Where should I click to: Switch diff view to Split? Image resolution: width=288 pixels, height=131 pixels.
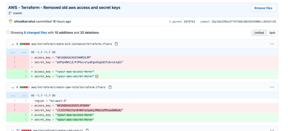pyautogui.click(x=272, y=33)
